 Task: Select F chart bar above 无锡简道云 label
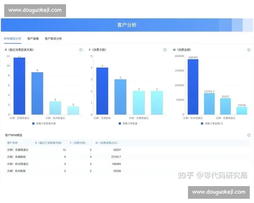pos(139,103)
